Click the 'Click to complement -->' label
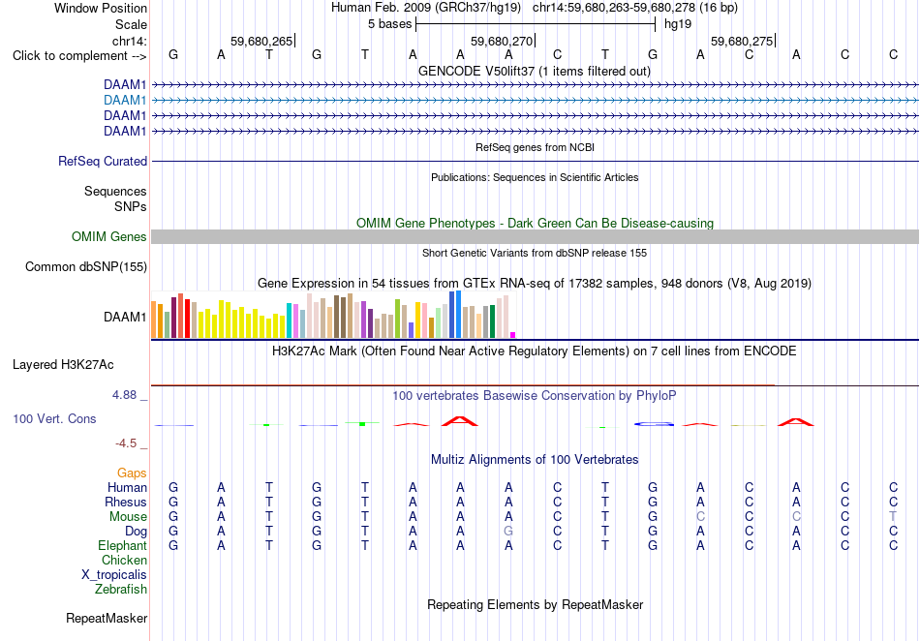920x641 pixels. pyautogui.click(x=79, y=56)
